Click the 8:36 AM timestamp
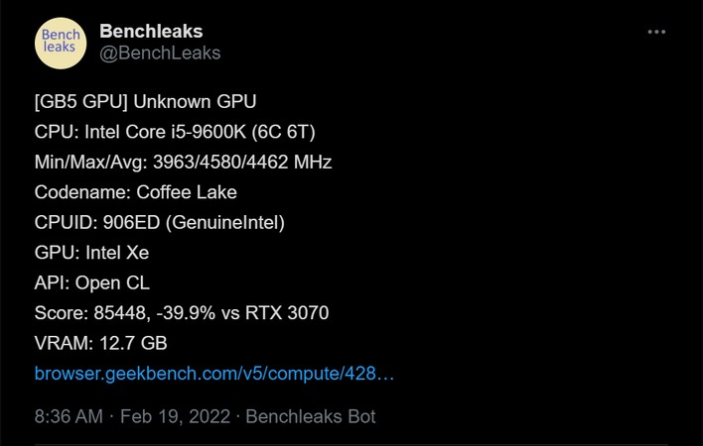 69,416
